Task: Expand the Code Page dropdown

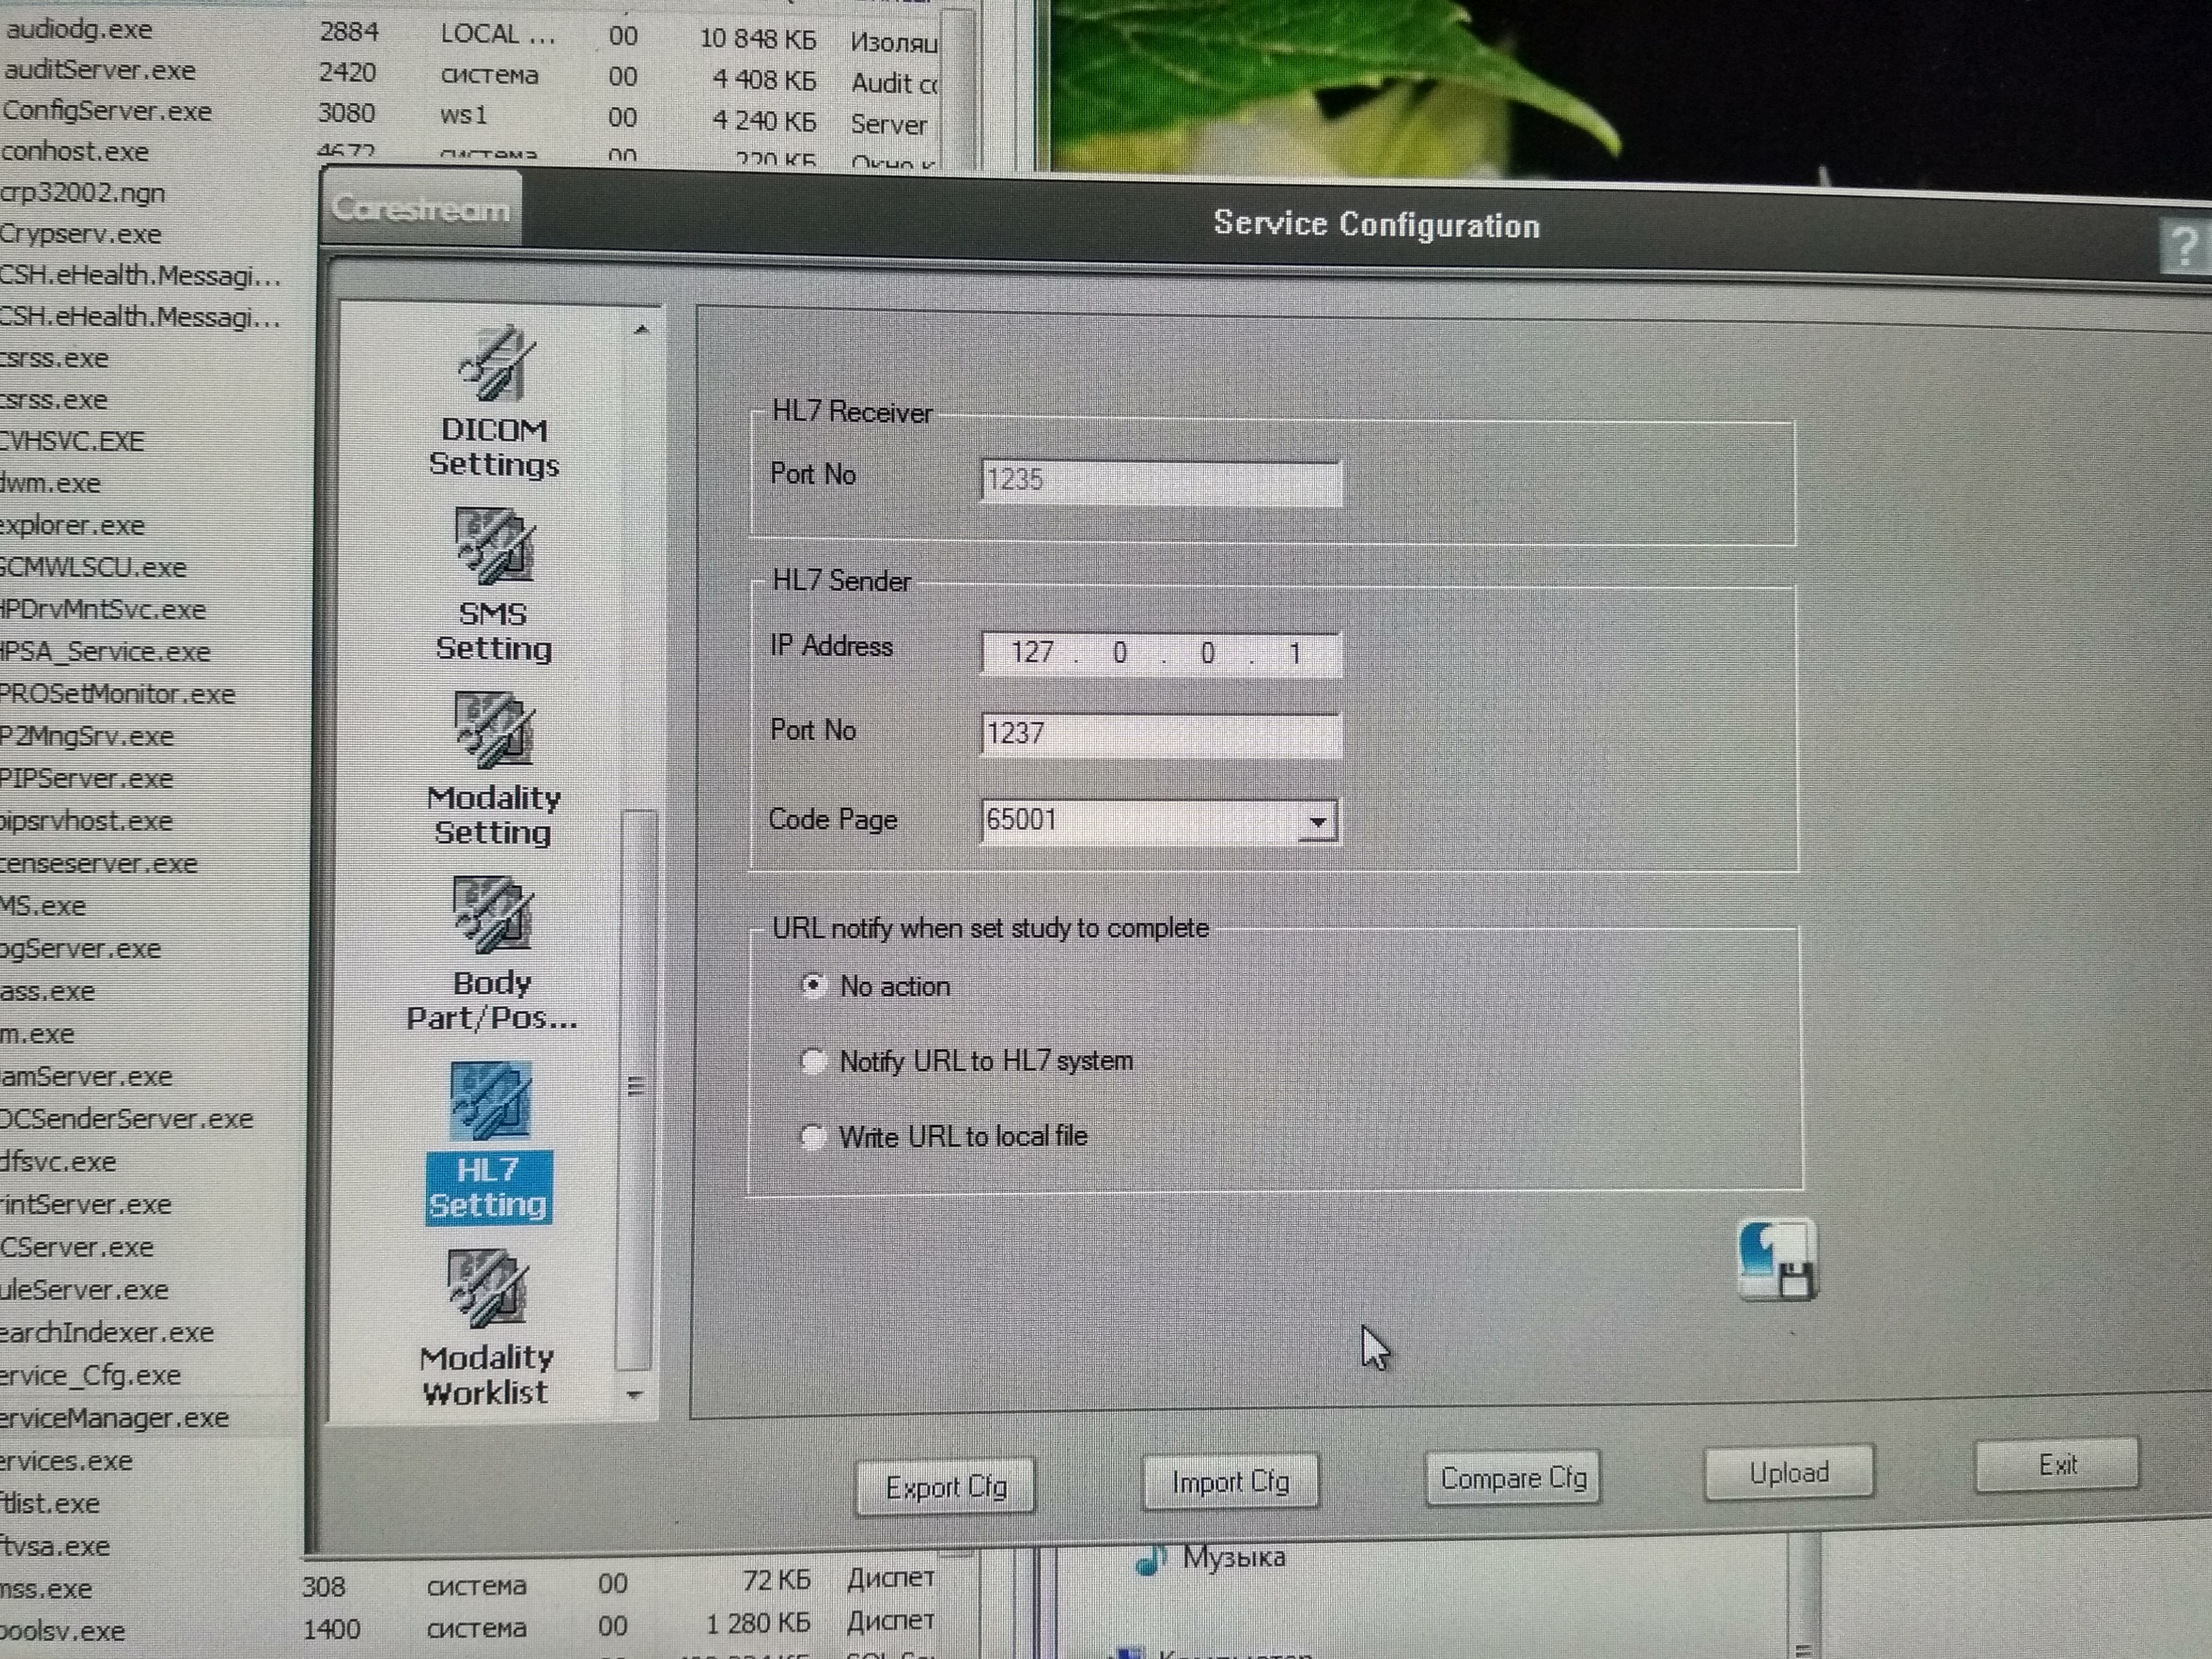Action: (x=1317, y=822)
